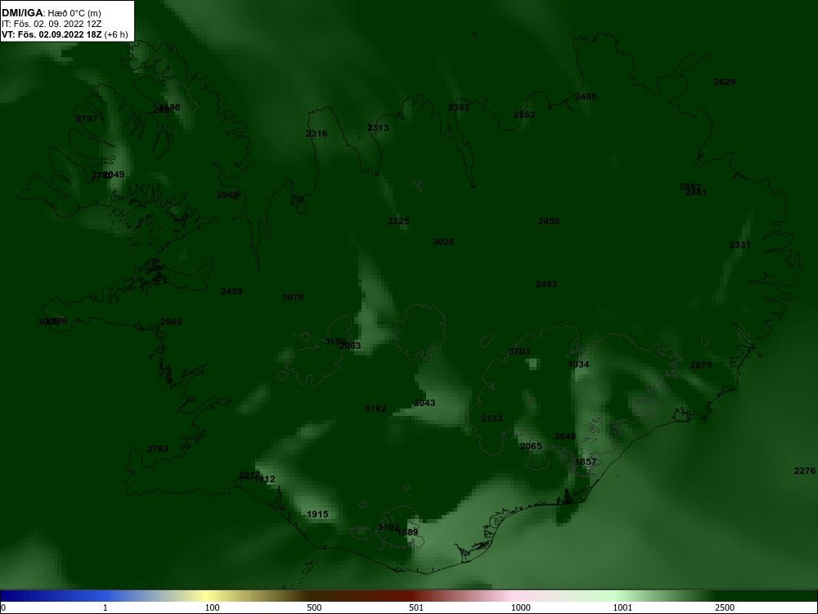Click the 1857 height value
The image size is (818, 614).
click(586, 462)
